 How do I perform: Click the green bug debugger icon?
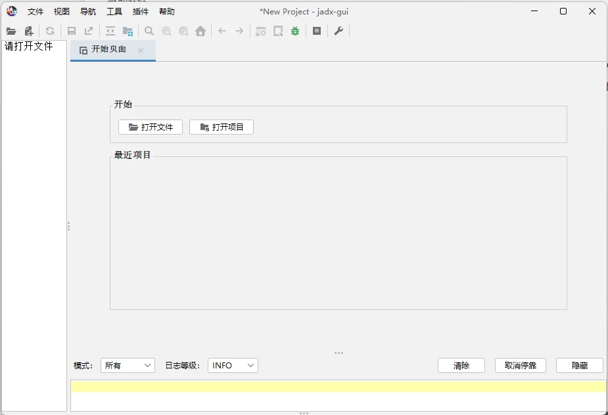pos(295,31)
